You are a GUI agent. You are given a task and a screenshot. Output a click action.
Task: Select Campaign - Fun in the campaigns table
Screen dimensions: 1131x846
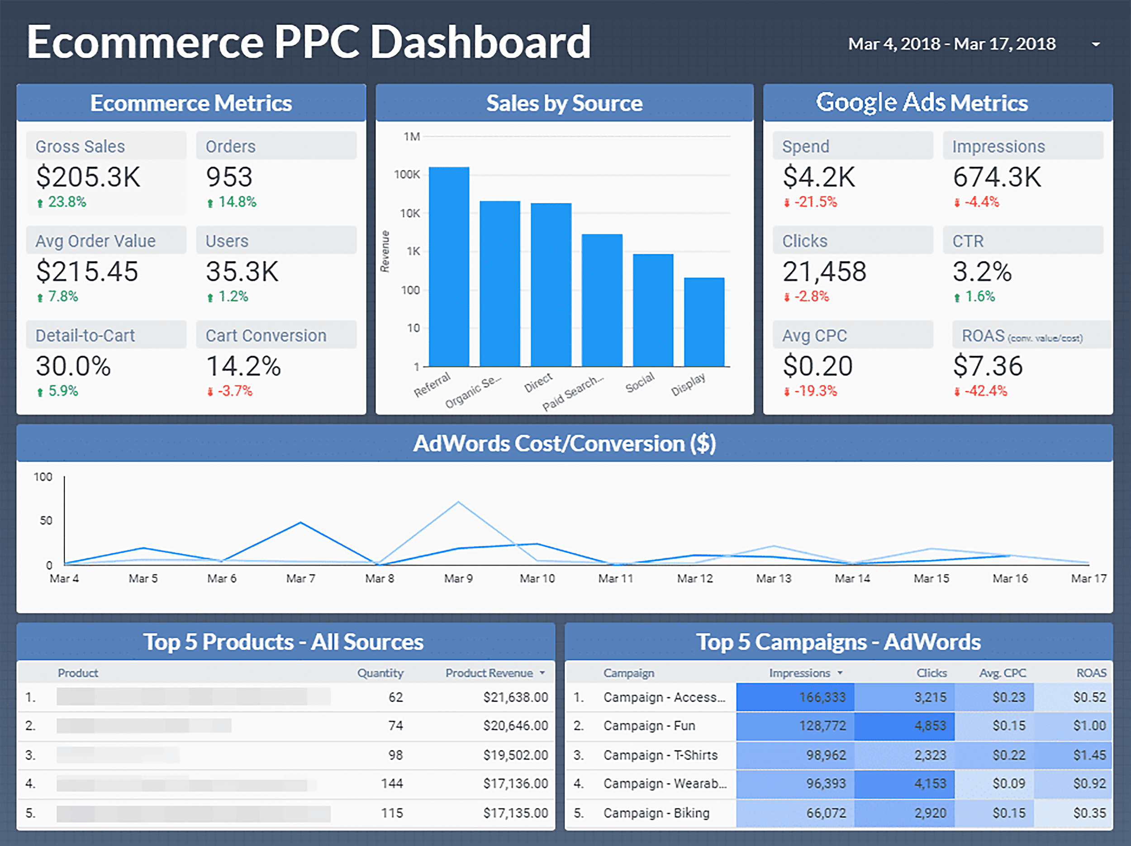(x=648, y=726)
